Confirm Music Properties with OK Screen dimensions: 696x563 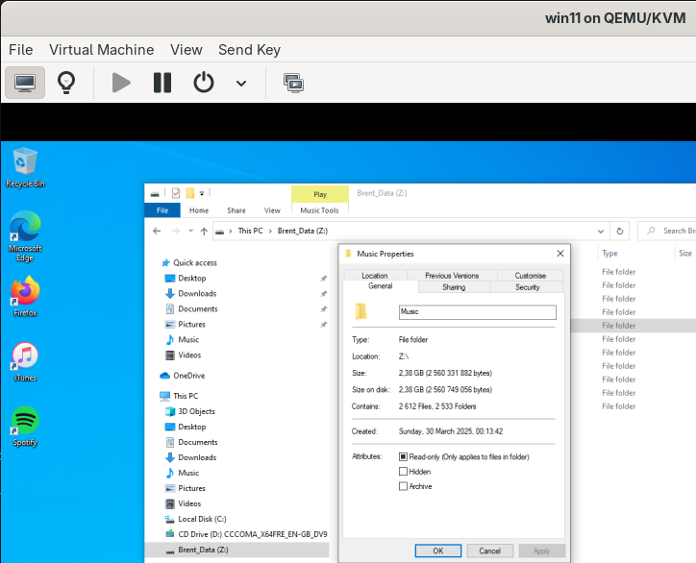coord(438,551)
